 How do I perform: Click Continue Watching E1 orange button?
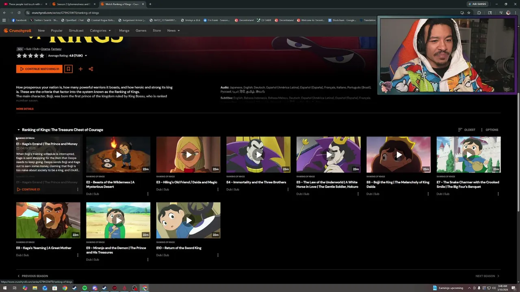39,69
